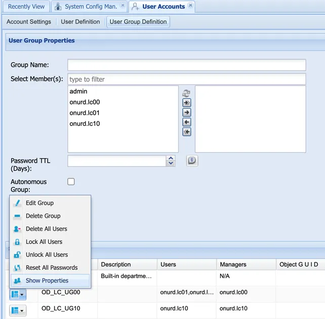
Task: Open the action dropdown for the OD_LC_UG10 row
Action: (x=18, y=310)
